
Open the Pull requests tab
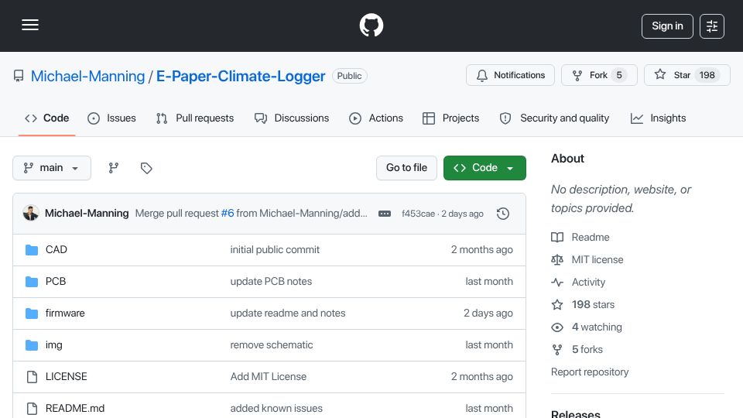coord(195,118)
